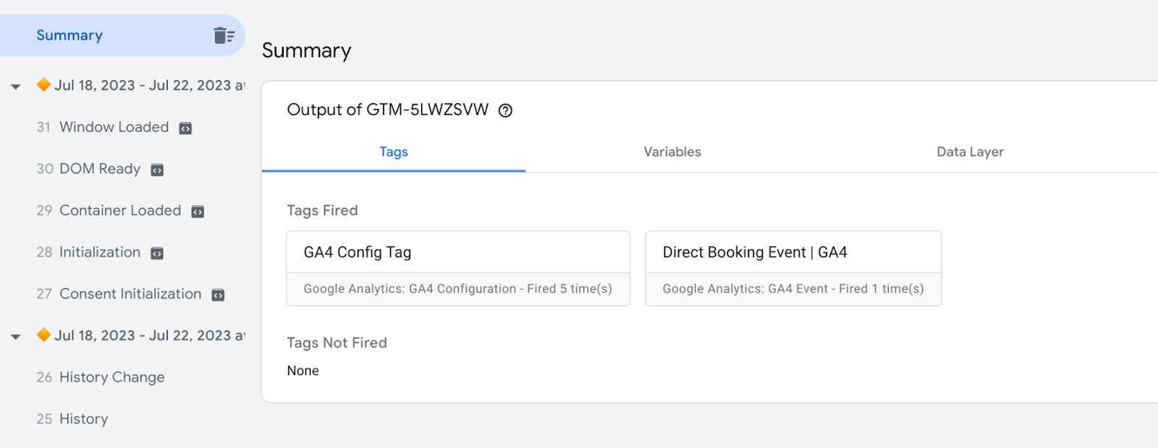Collapse the first Jul 18, 2023 page group

pyautogui.click(x=16, y=87)
